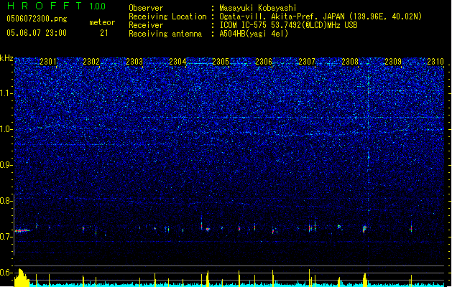Screen dimensions: 452x287
Task: Click the 2306 time marker
Action: click(x=264, y=61)
